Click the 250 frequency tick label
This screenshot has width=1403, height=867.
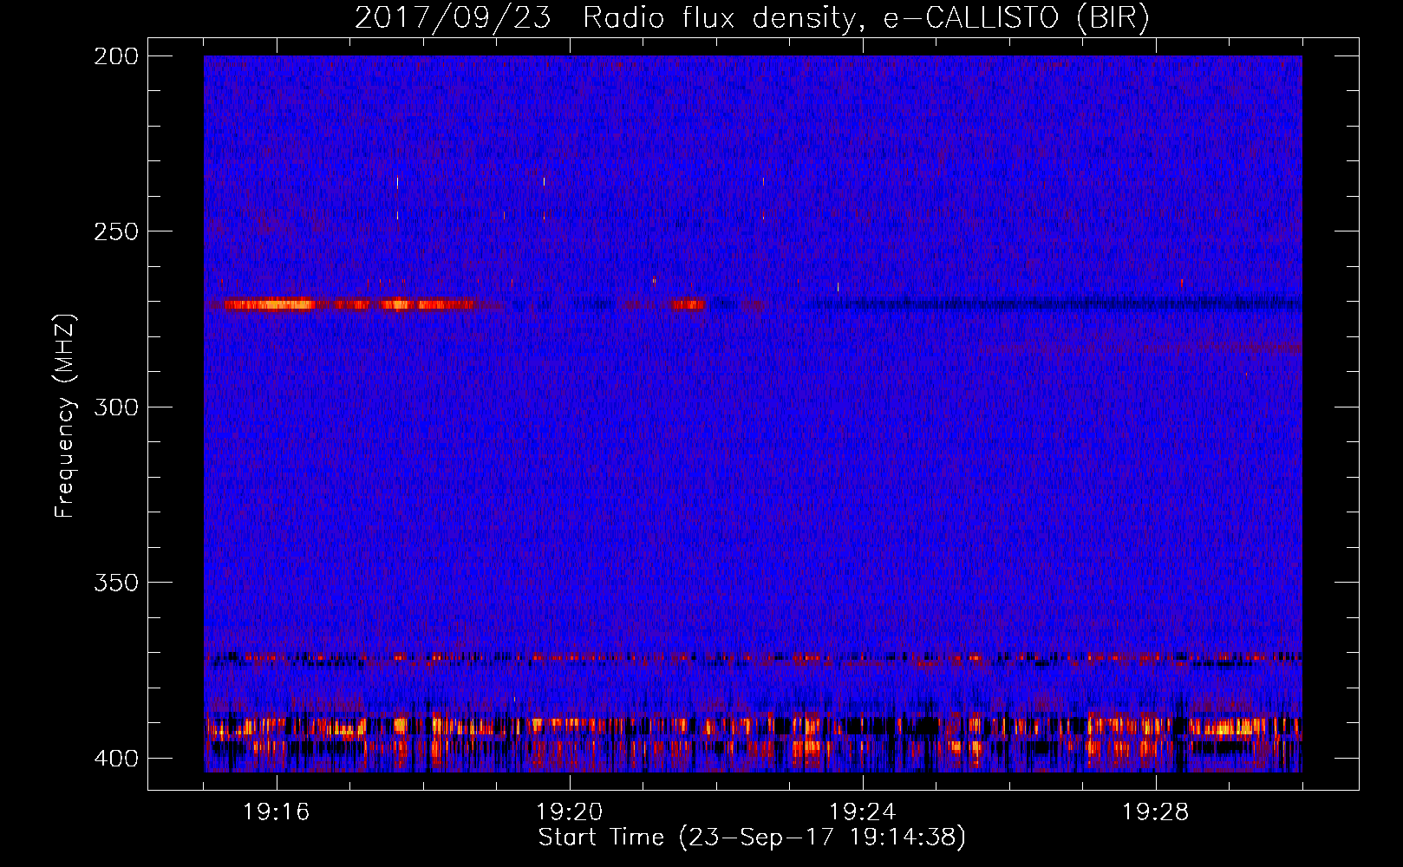pyautogui.click(x=116, y=231)
